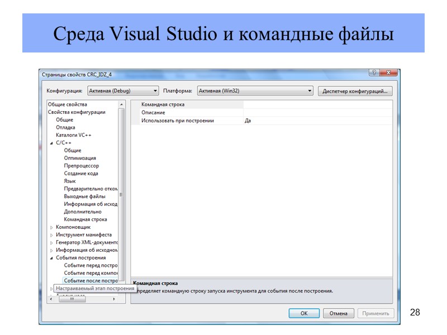Select the Отладка tree item
Viewport: 447px width, 335px height.
click(x=66, y=127)
